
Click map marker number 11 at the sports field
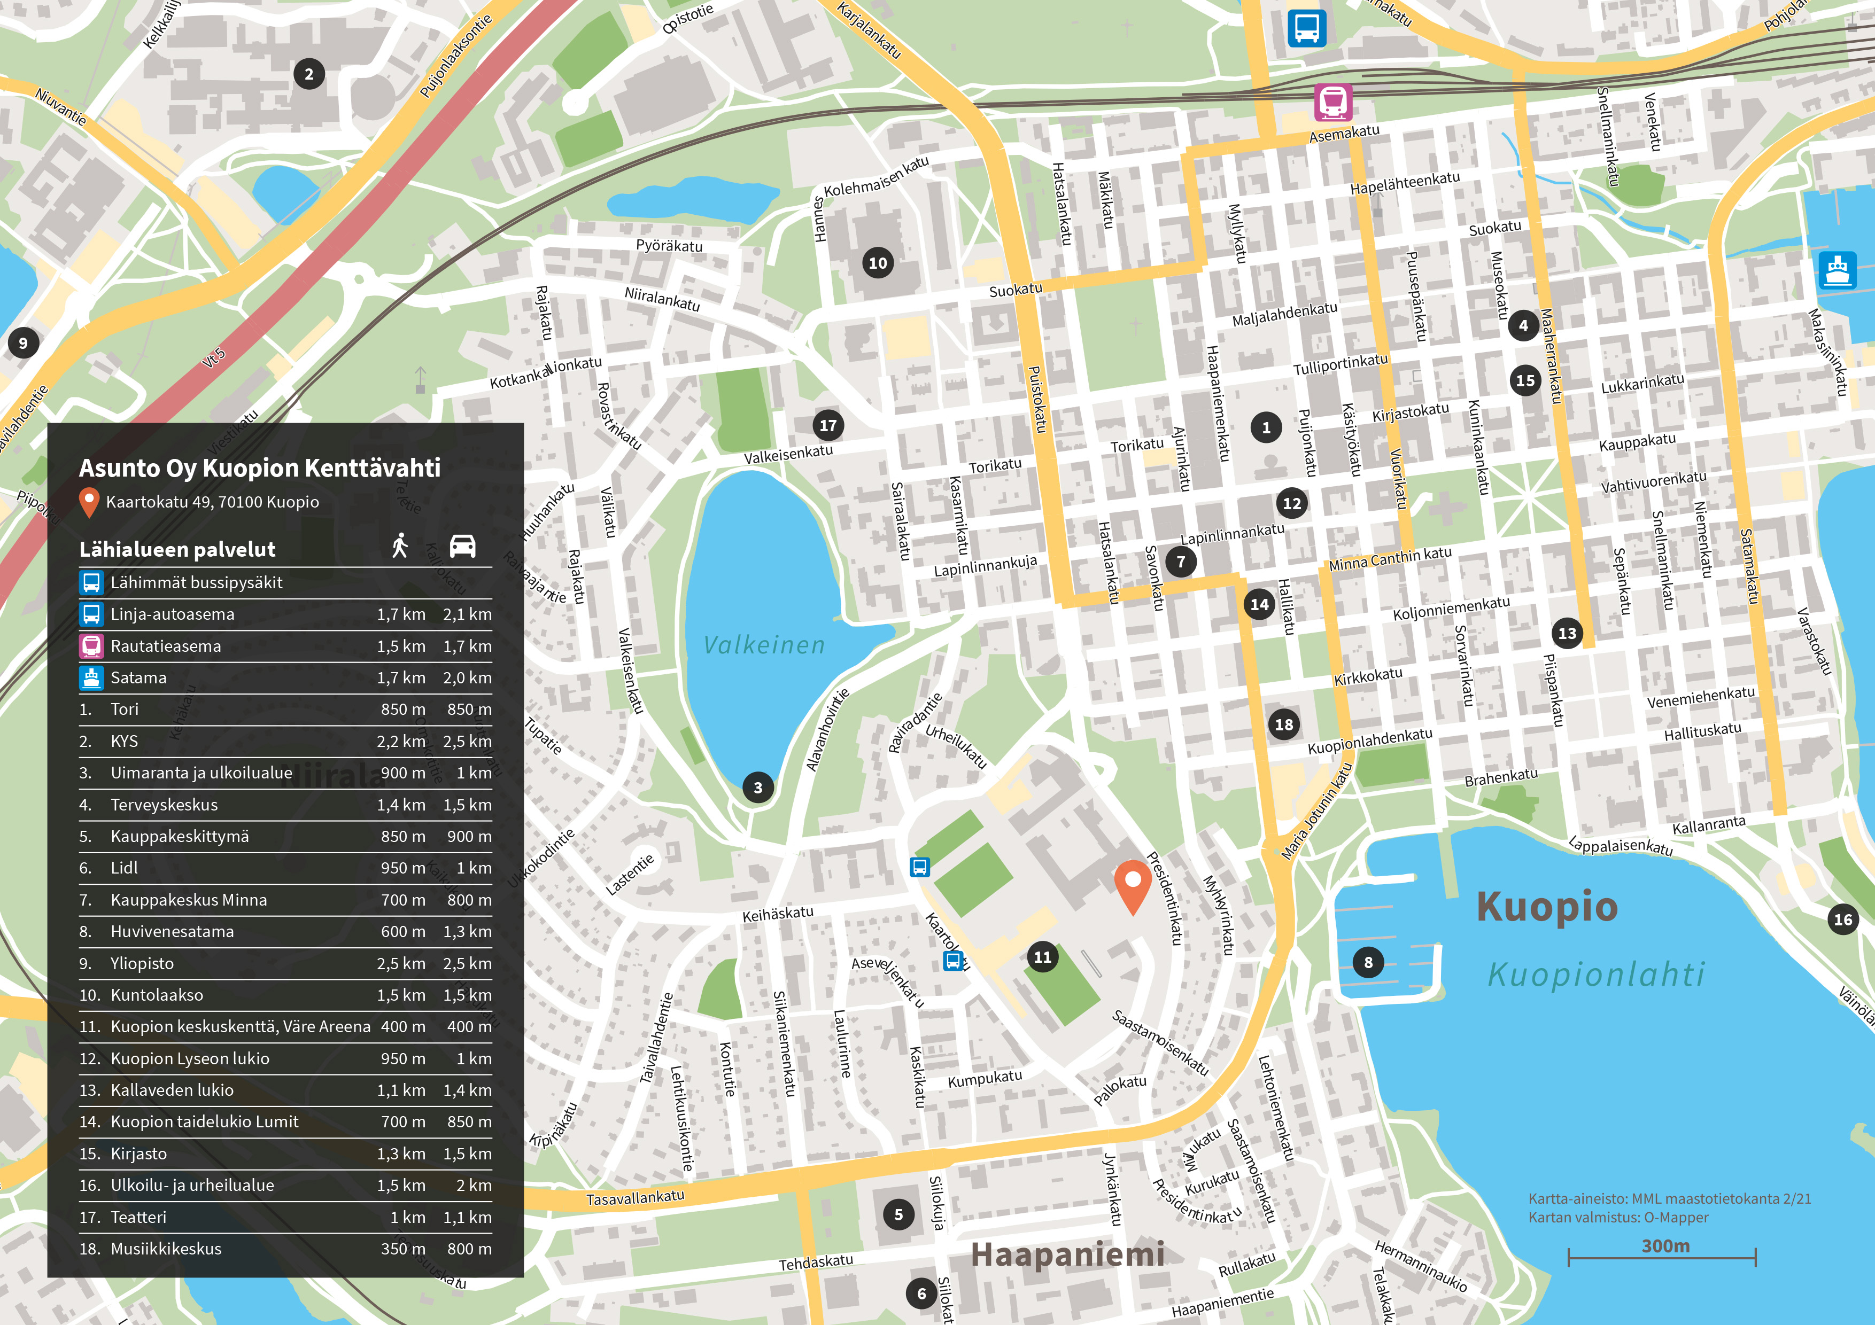[x=1043, y=957]
